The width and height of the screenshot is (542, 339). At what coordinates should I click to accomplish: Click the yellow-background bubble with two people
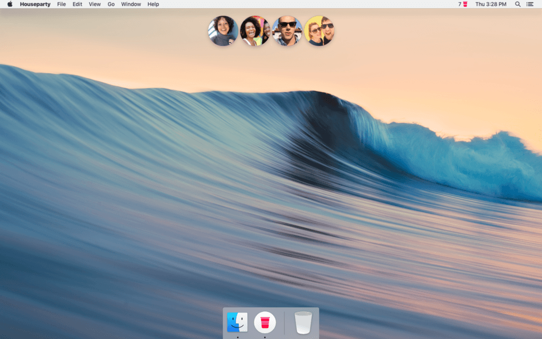(x=319, y=31)
